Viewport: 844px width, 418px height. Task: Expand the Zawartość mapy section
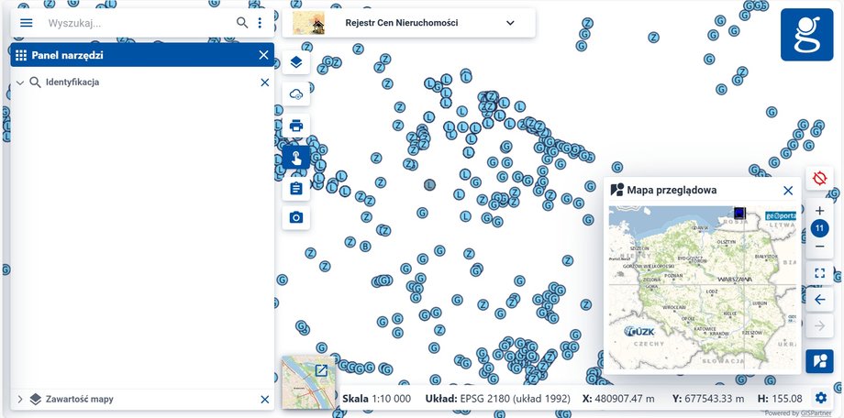tap(20, 399)
